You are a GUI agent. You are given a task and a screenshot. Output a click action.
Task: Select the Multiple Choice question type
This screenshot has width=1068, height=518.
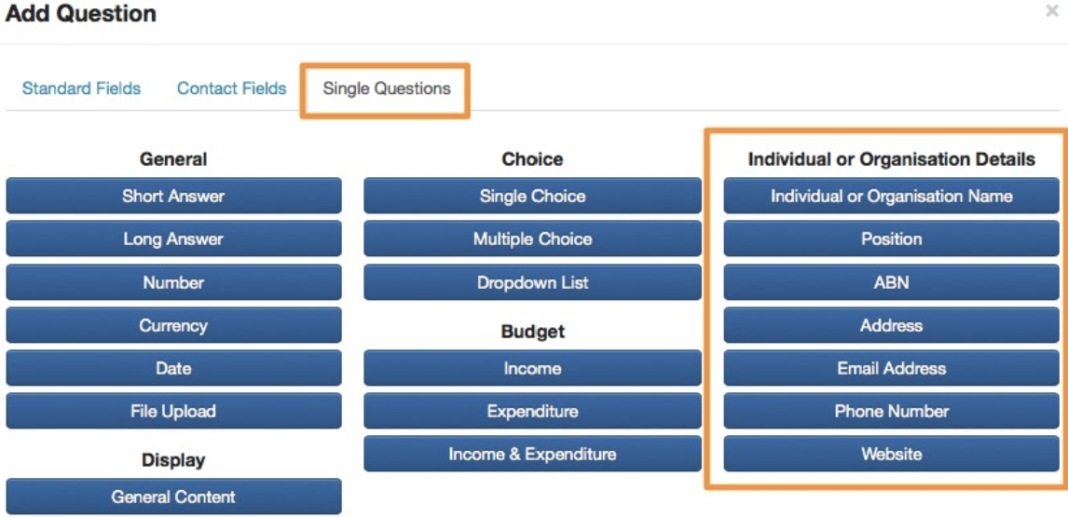click(532, 239)
